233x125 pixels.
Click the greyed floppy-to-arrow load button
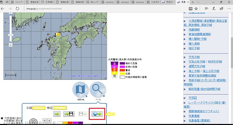(83, 114)
